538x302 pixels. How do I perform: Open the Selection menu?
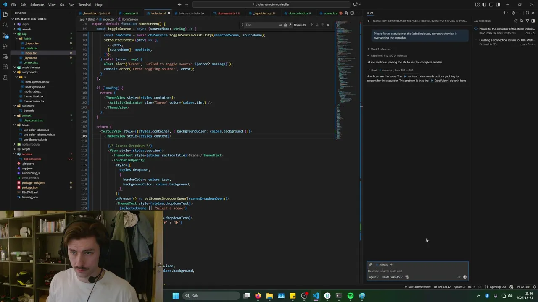click(x=37, y=5)
